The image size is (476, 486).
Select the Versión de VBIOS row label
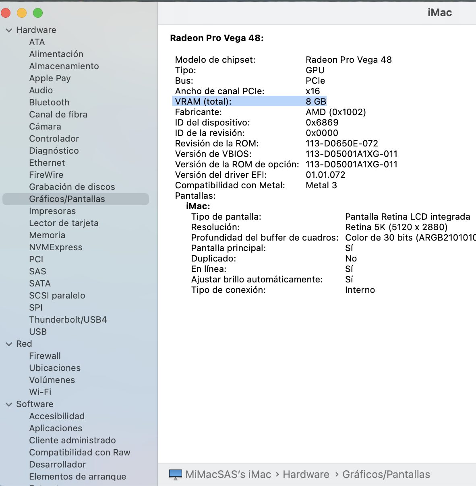pyautogui.click(x=213, y=154)
